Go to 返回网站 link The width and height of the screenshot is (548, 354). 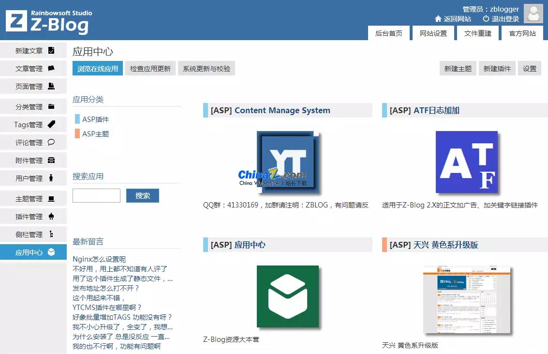tap(458, 18)
